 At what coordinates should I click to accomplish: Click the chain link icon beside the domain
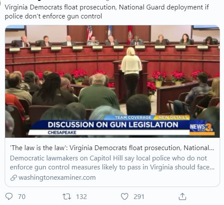click(x=14, y=178)
